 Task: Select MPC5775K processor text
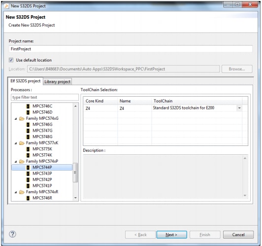(42, 149)
